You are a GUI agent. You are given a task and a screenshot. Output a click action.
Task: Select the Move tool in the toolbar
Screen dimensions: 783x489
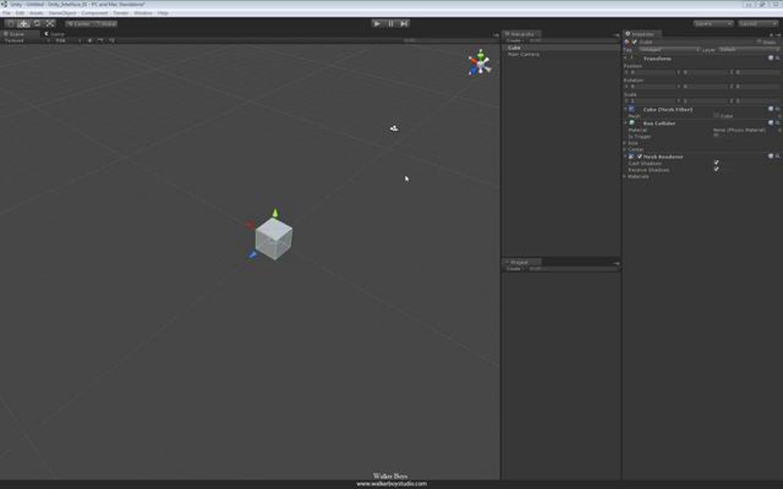pyautogui.click(x=23, y=24)
